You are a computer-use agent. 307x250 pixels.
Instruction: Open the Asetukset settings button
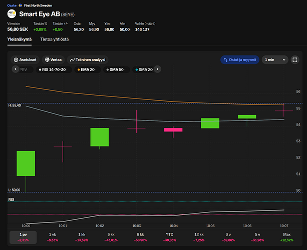pos(25,60)
